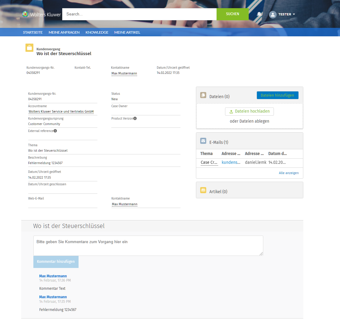Click the user avatar icon
Viewport: 340px width, 327px height.
point(273,15)
